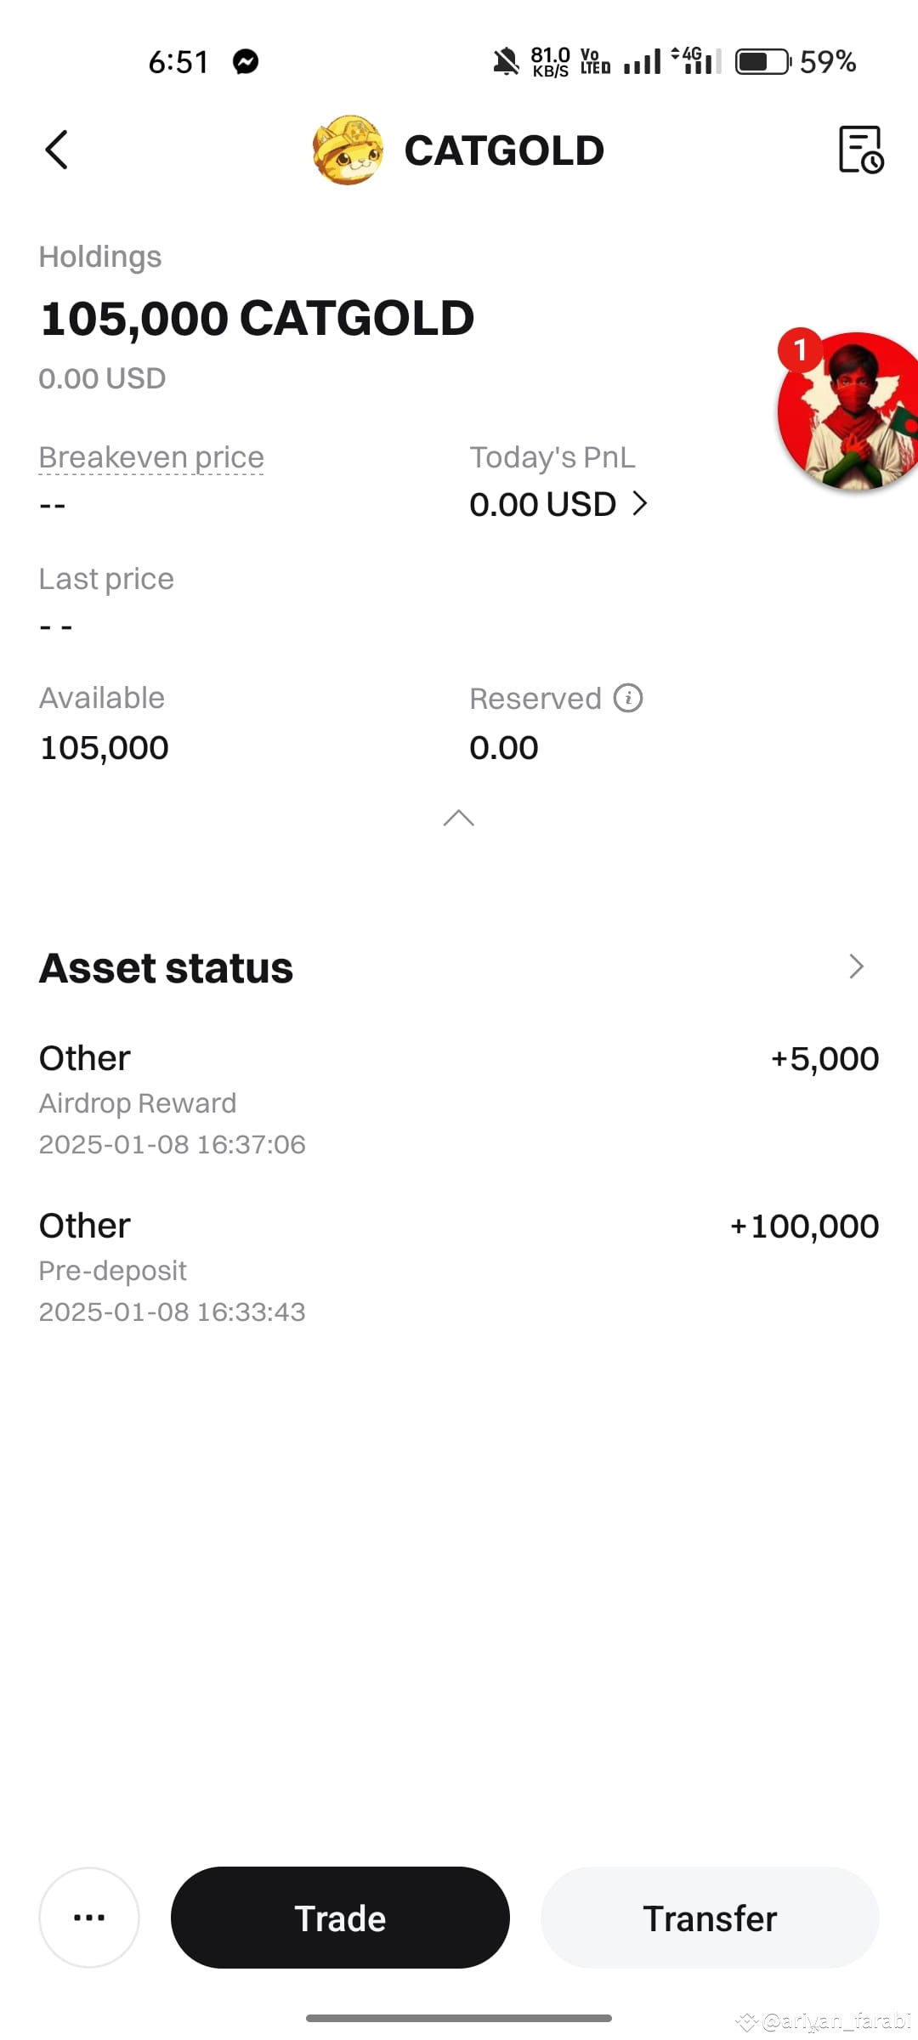
Task: Open the transaction history icon
Action: click(861, 150)
